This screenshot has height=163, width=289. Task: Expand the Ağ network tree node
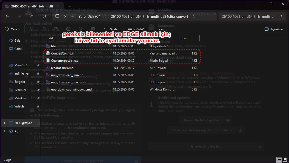pyautogui.click(x=5, y=131)
